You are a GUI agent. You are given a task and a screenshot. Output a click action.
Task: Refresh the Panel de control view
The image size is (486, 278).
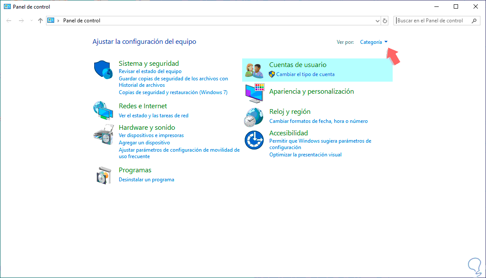(385, 21)
